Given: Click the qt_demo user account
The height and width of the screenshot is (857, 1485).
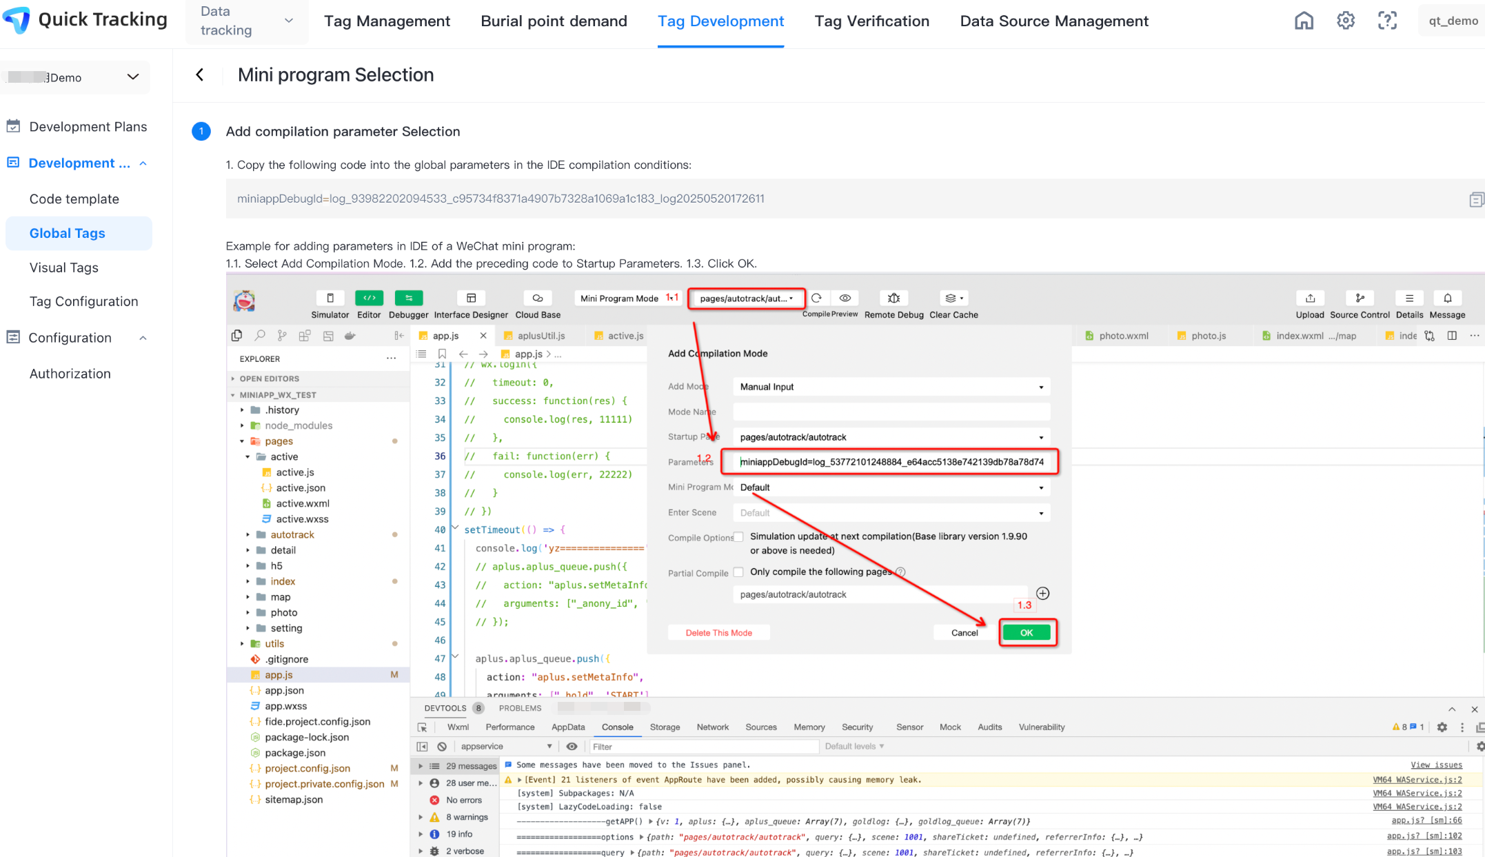Looking at the screenshot, I should tap(1453, 21).
